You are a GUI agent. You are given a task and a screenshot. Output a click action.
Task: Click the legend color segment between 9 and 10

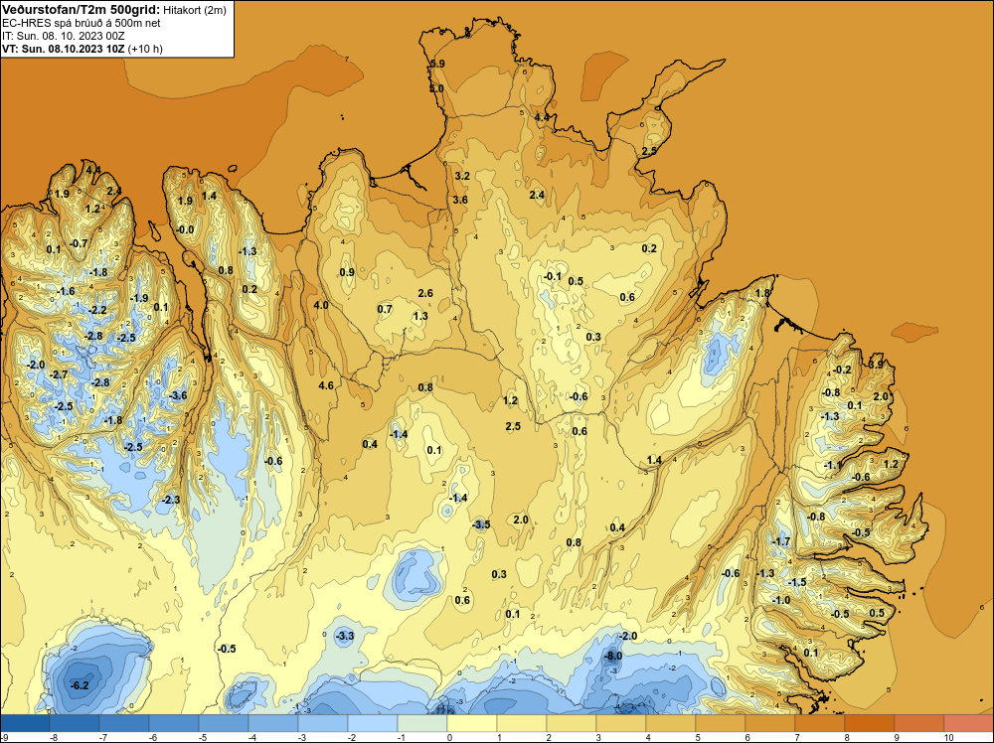pyautogui.click(x=919, y=723)
